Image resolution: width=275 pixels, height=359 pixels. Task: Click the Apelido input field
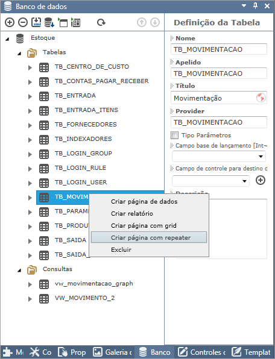click(x=219, y=73)
